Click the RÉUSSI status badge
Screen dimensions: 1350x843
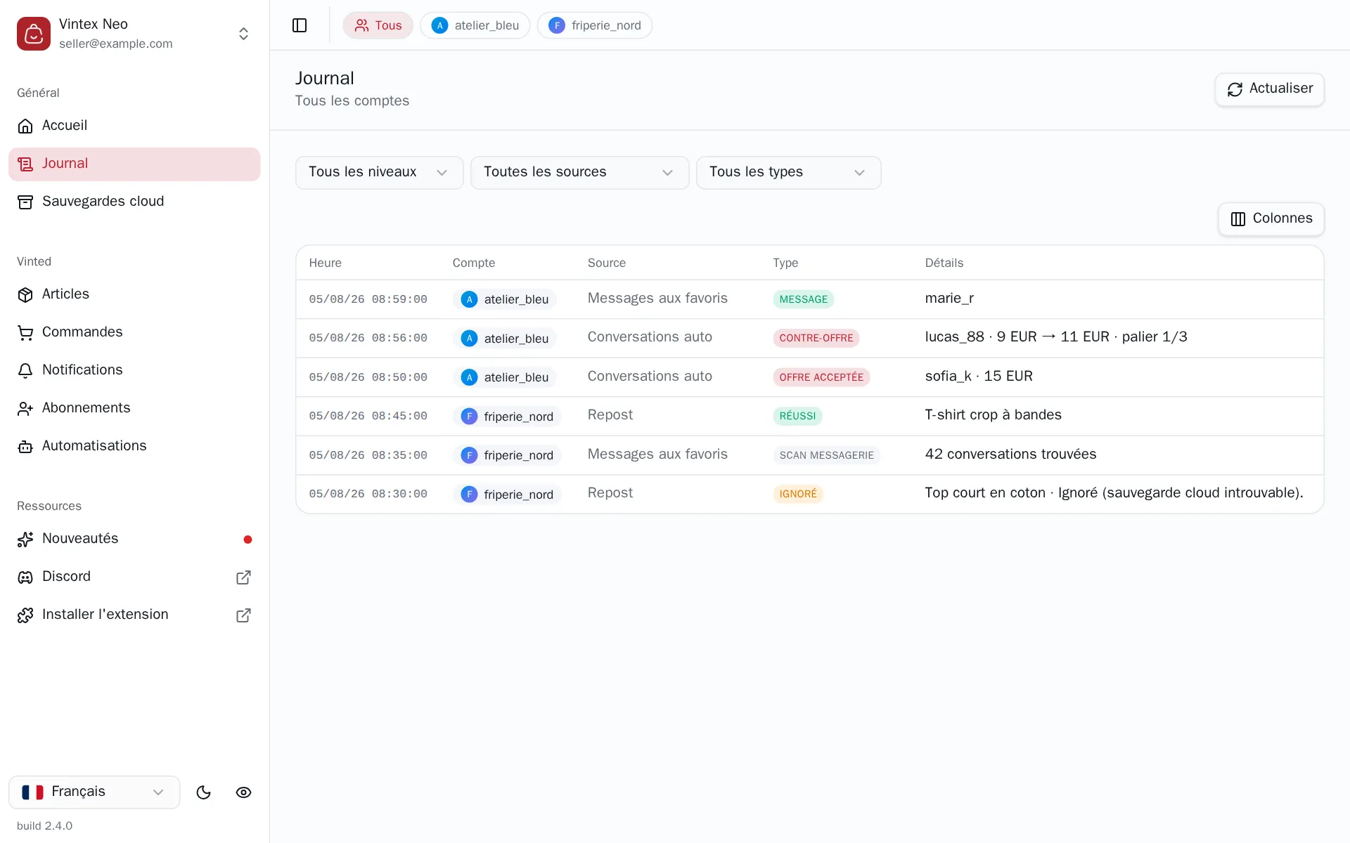pos(797,416)
